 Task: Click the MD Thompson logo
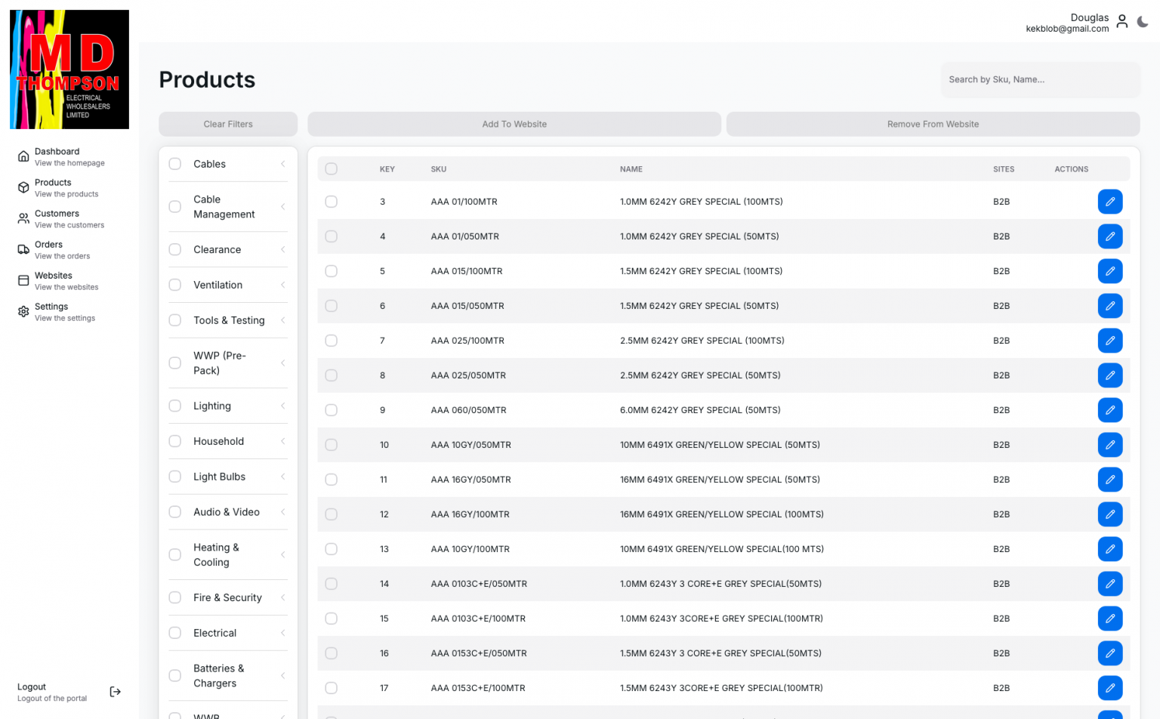[x=69, y=69]
